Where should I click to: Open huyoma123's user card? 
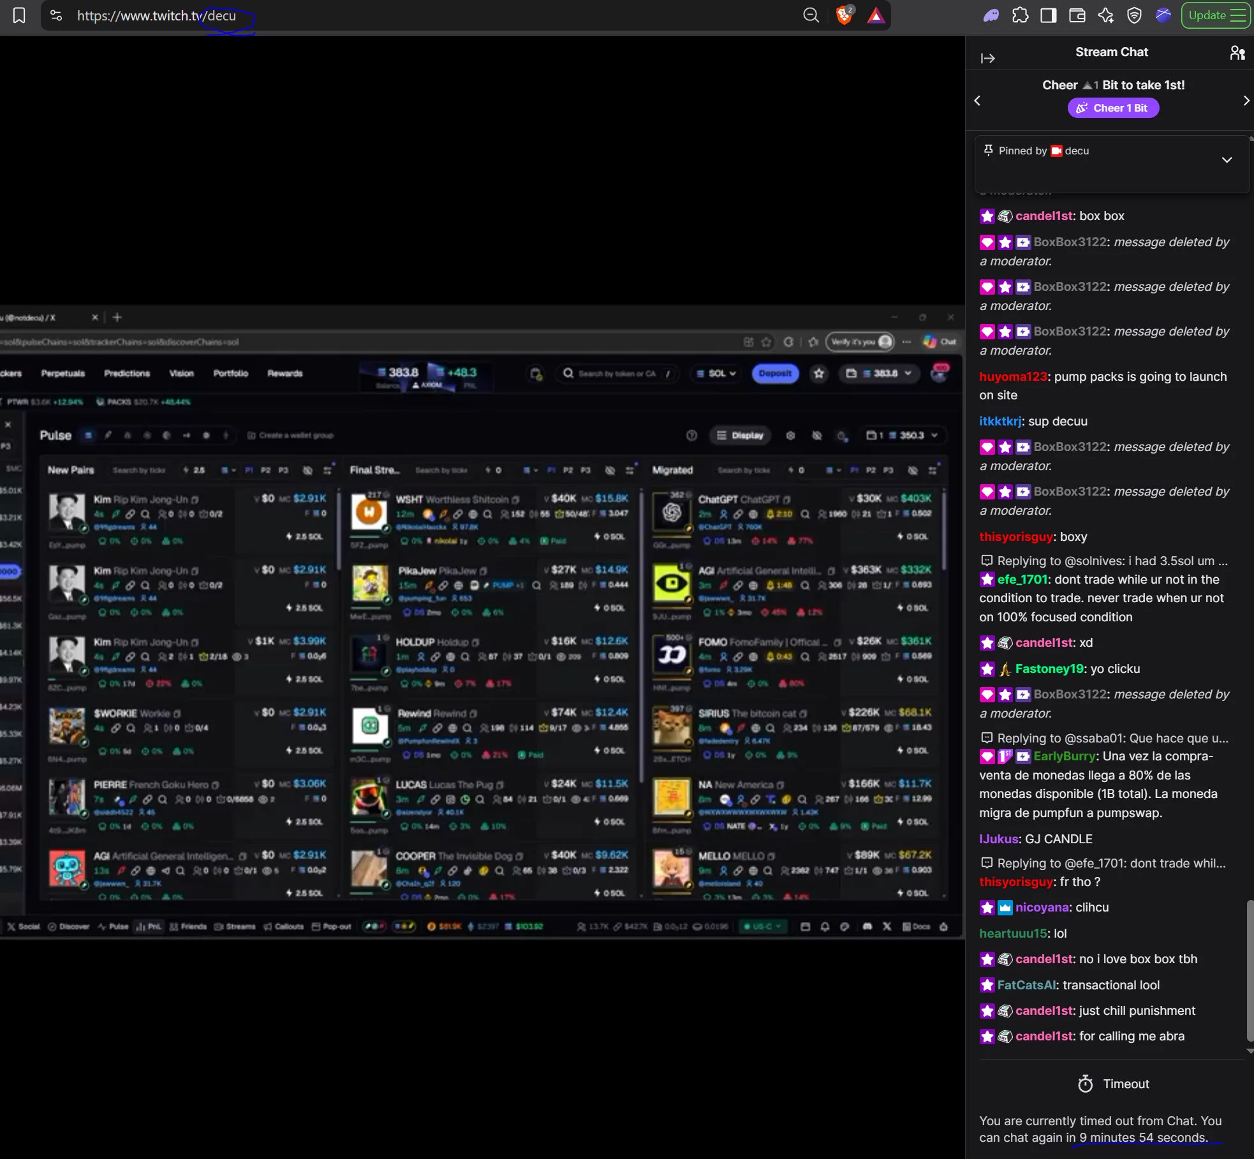[1013, 376]
